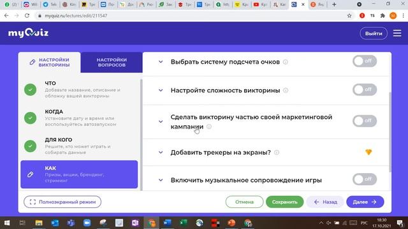408x229 pixels.
Task: Open PowerPoint from the taskbar
Action: tap(231, 223)
